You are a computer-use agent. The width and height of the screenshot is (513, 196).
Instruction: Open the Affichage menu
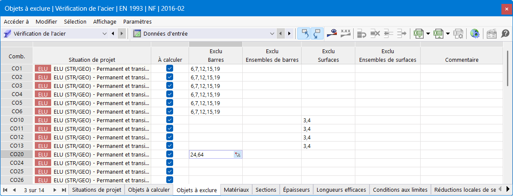[x=105, y=21]
